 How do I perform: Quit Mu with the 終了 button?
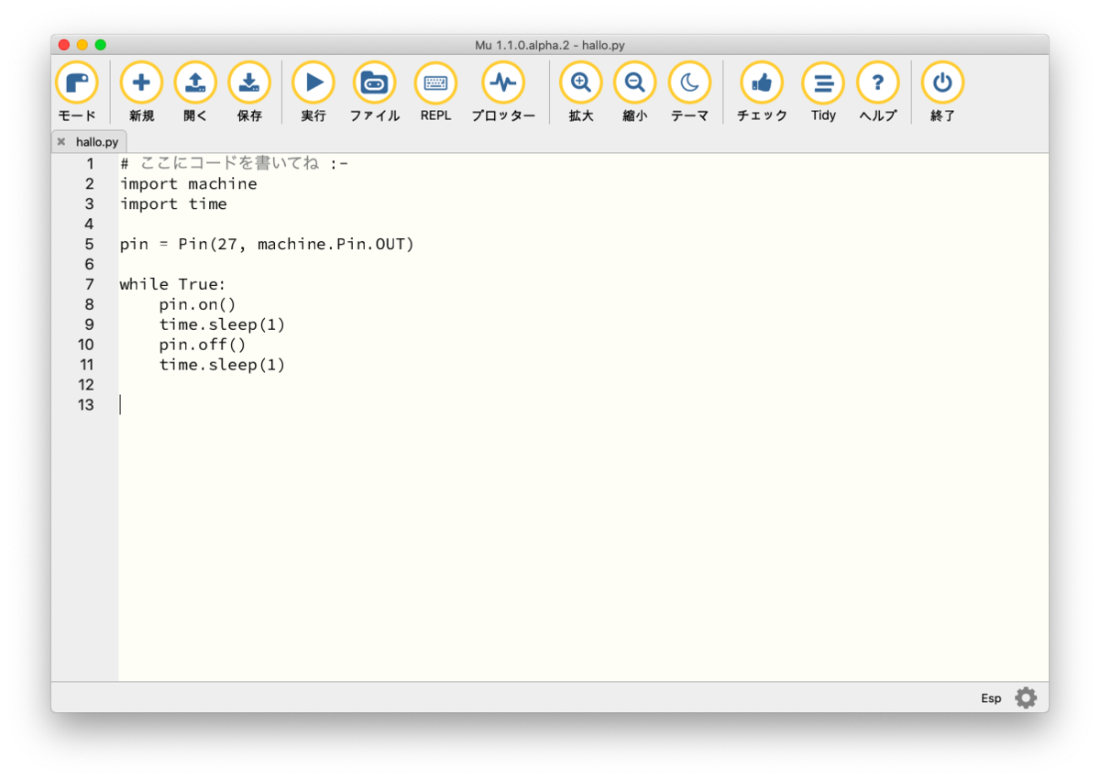(x=942, y=93)
